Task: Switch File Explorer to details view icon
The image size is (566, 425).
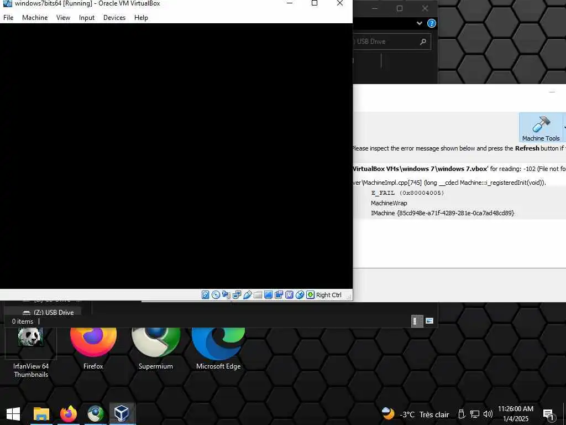Action: (417, 321)
